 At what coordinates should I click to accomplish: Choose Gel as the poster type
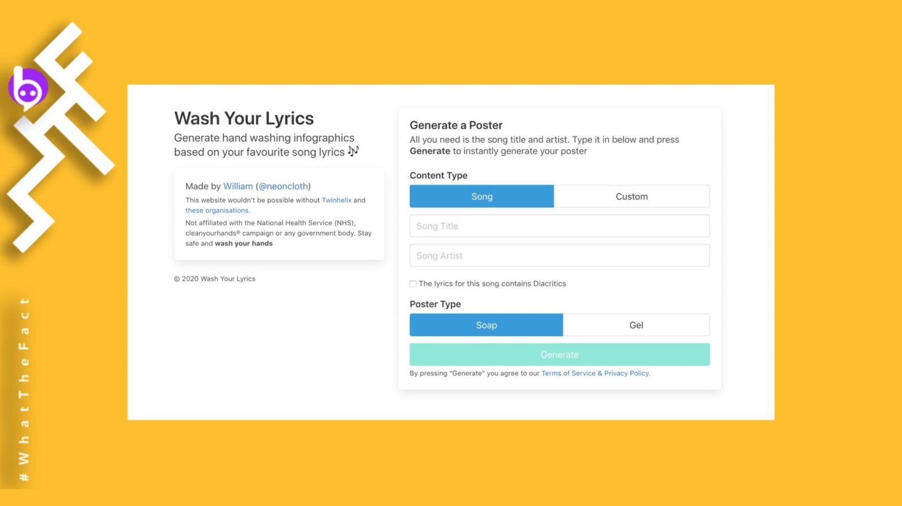click(636, 325)
